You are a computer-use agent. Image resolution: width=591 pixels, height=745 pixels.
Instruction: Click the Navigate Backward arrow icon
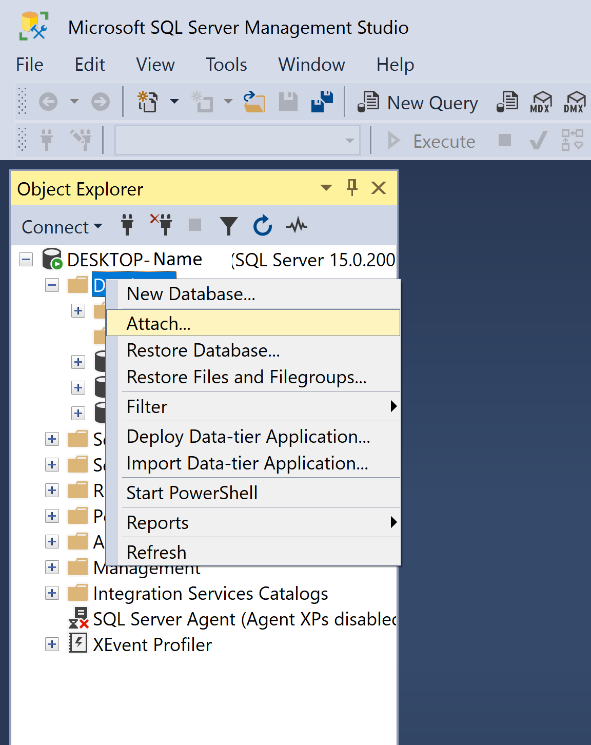click(48, 102)
